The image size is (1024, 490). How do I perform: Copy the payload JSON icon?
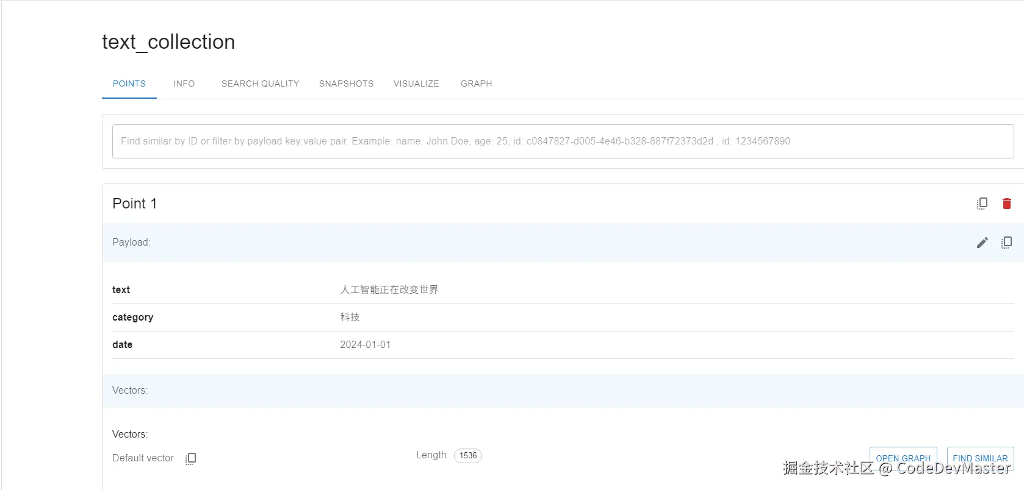pos(1006,243)
